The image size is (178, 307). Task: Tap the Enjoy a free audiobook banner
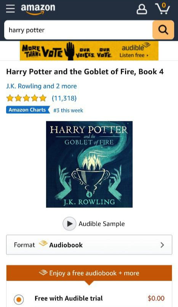coord(89,273)
